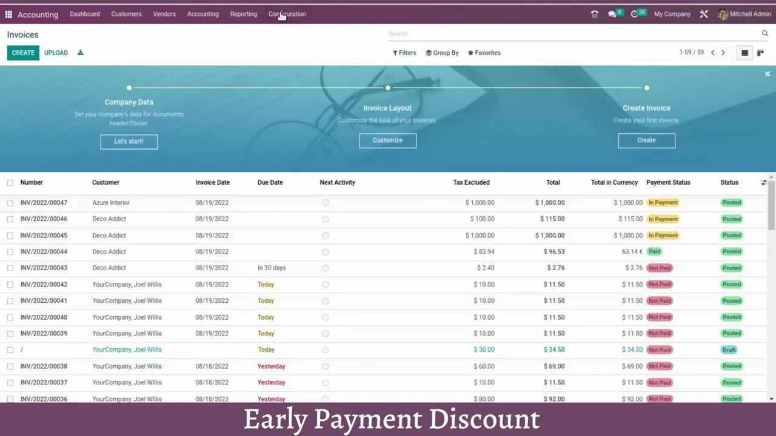Image resolution: width=776 pixels, height=436 pixels.
Task: Click the Paid payment status badge
Action: point(654,251)
